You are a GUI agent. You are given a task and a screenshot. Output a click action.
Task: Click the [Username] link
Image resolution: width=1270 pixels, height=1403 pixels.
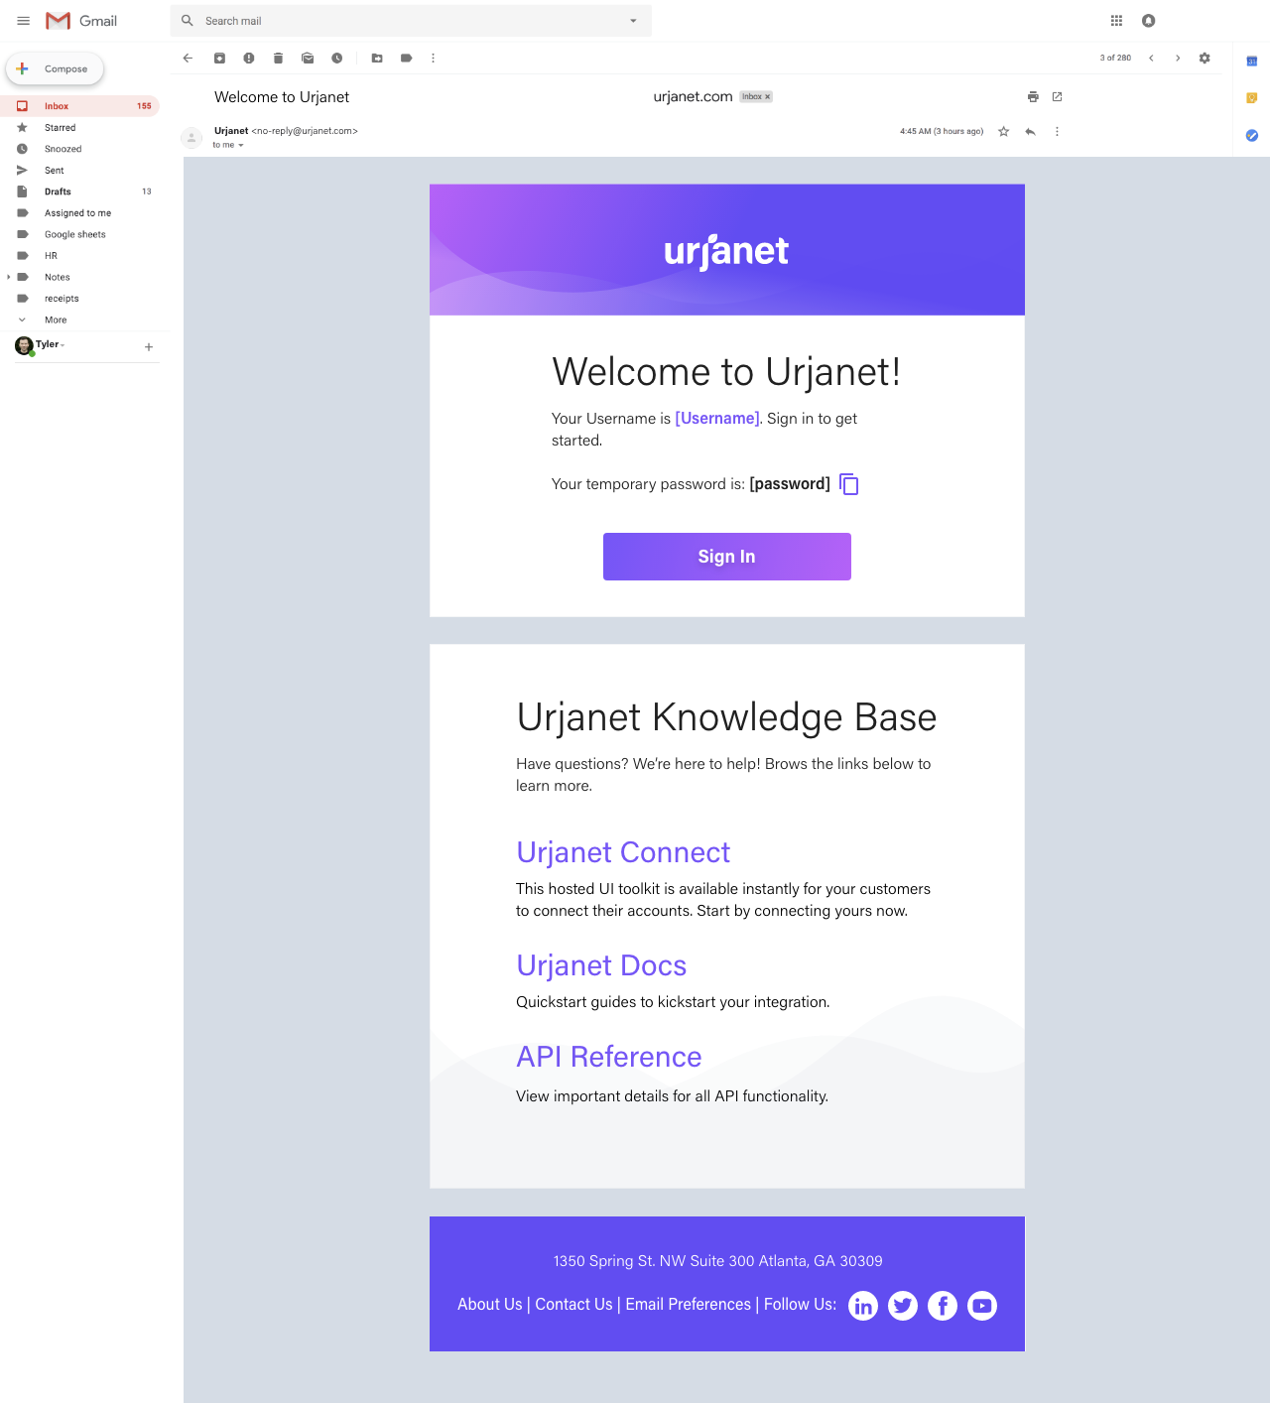pyautogui.click(x=717, y=419)
